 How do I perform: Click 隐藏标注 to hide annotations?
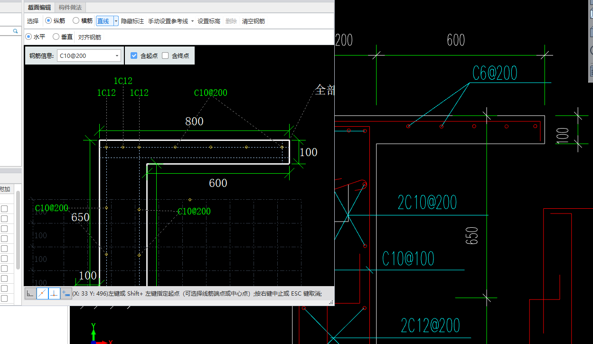tap(132, 21)
